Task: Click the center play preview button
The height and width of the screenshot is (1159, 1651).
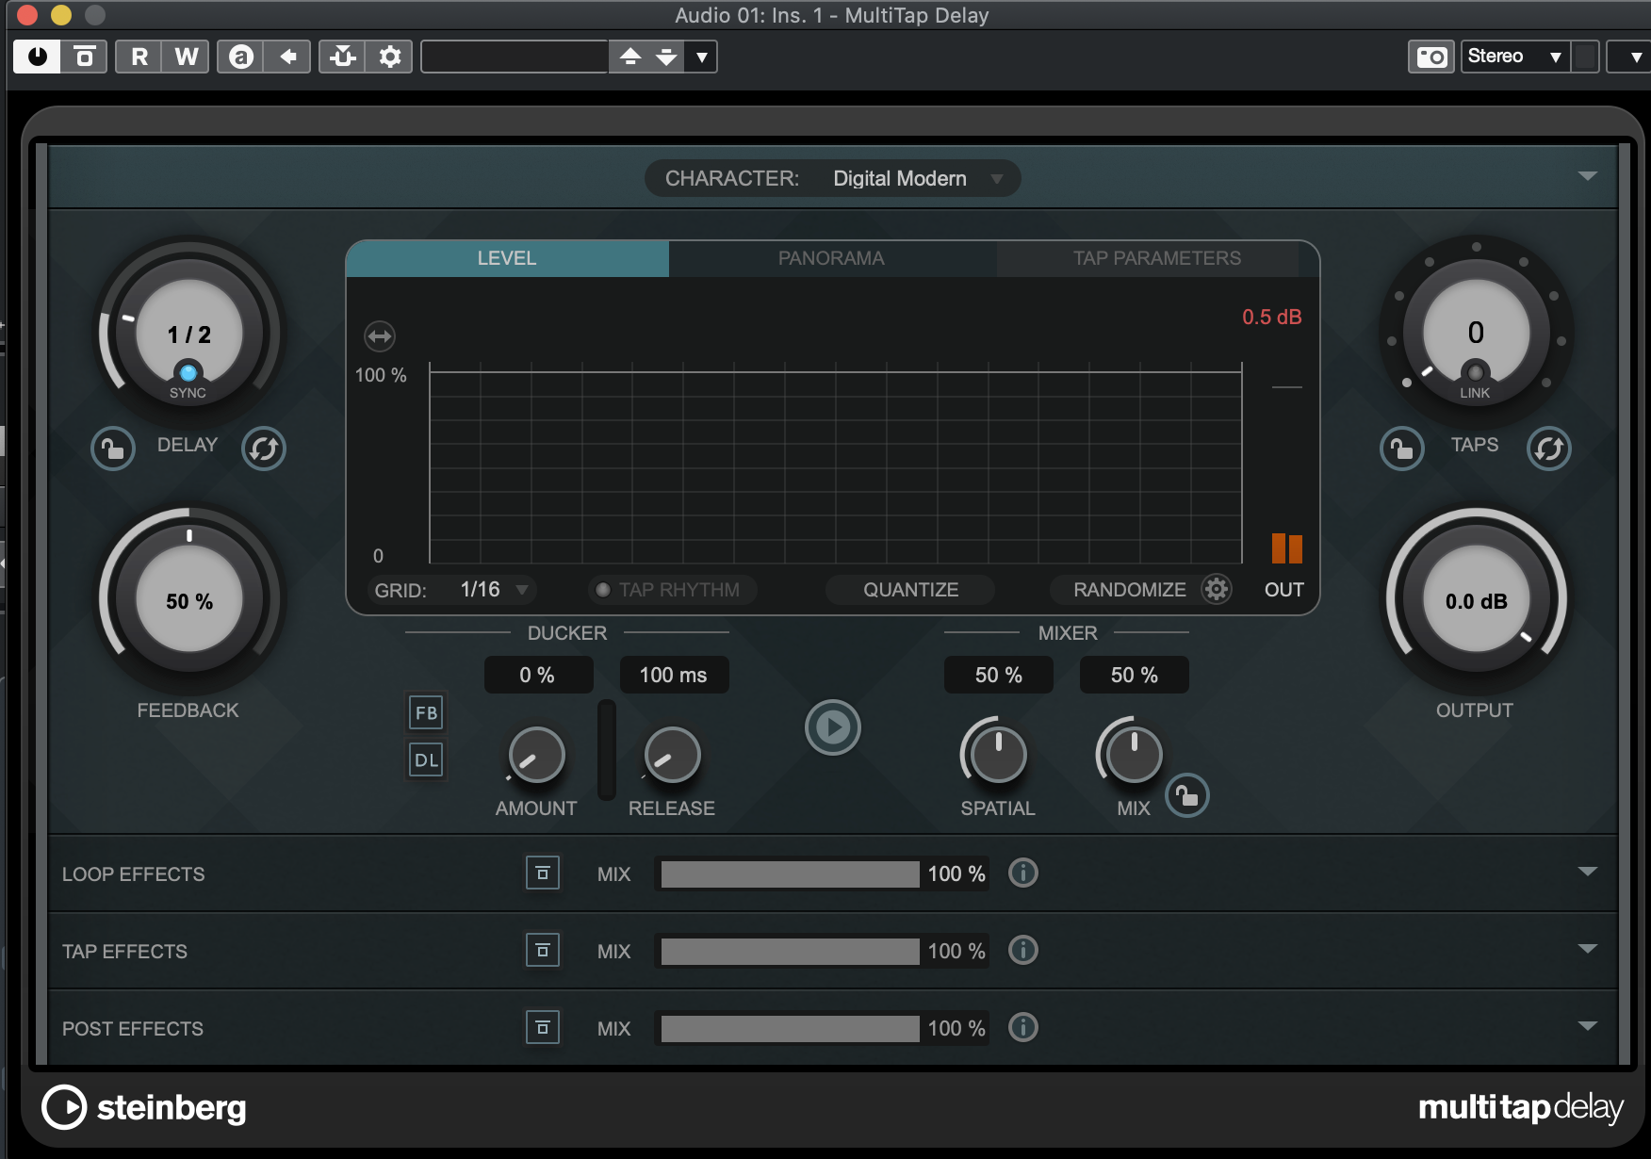Action: coord(833,726)
